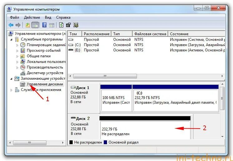Click the Управление дисками disk icon
The width and height of the screenshot is (233, 161).
click(23, 84)
